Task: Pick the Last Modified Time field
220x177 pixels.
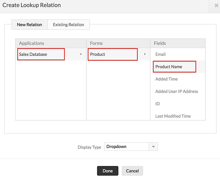Action: click(x=173, y=116)
